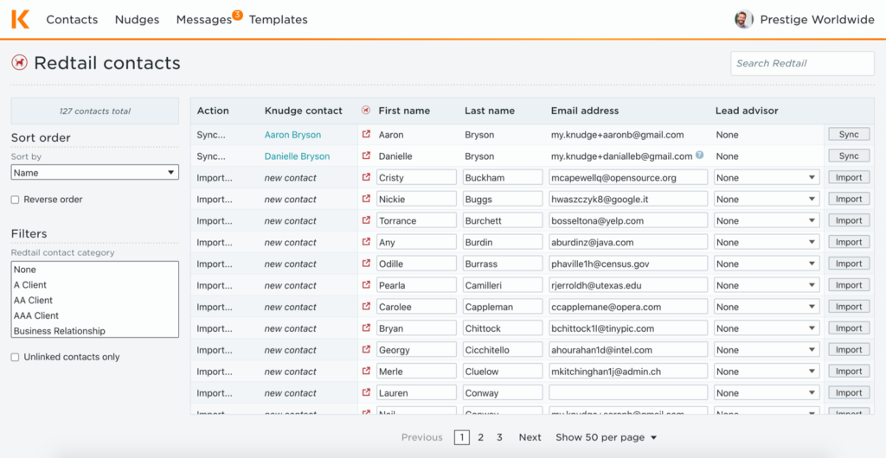Select None in Redtail contact category list
Image resolution: width=886 pixels, height=458 pixels.
95,270
